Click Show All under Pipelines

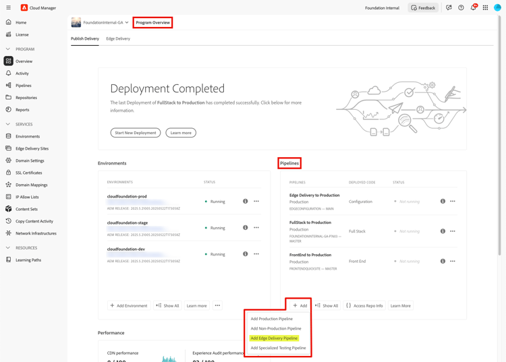click(327, 305)
